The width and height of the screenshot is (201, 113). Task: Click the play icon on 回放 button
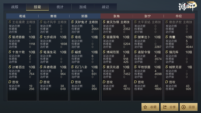click(x=184, y=107)
